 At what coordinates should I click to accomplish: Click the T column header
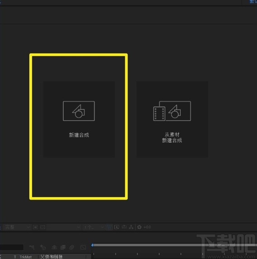pos(15,257)
